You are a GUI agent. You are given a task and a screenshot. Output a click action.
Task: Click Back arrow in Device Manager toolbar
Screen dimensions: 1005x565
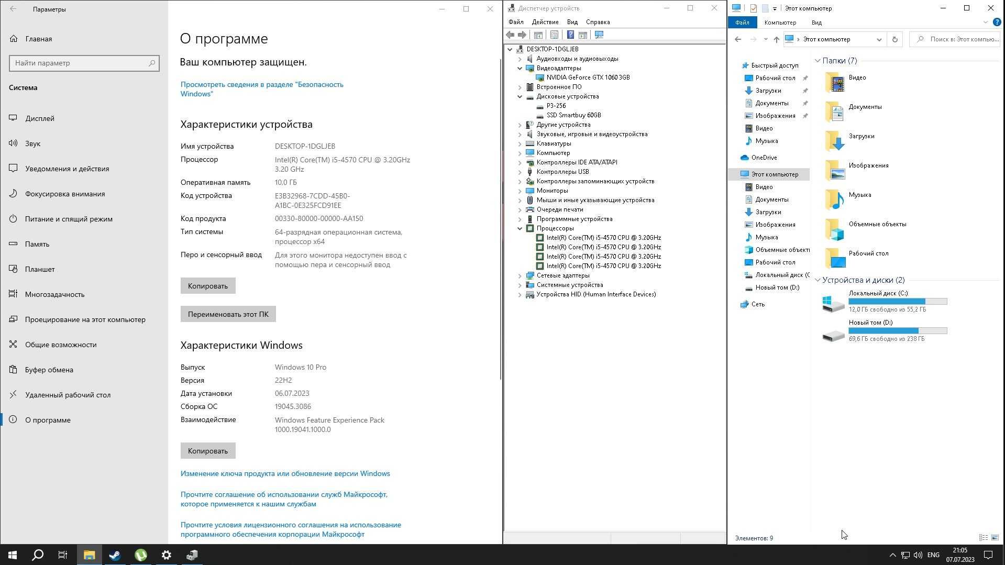pos(510,35)
